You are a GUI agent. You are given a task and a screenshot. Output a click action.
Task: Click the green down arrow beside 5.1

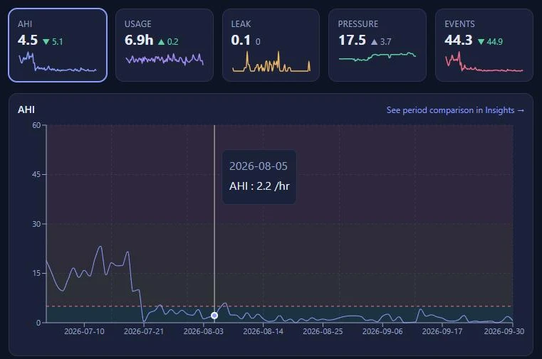tap(46, 42)
